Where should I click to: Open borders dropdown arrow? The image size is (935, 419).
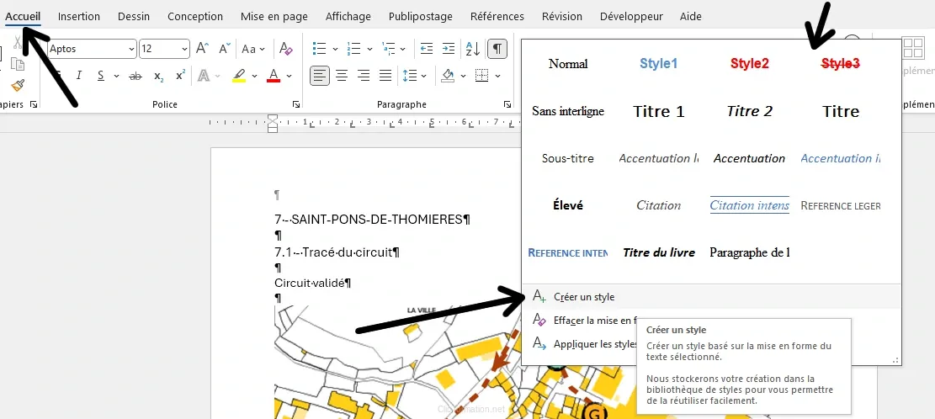click(x=497, y=77)
